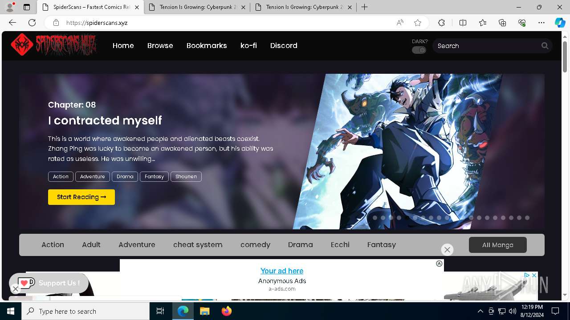This screenshot has width=570, height=320.
Task: Open the ko-fi link in navigation
Action: click(x=248, y=45)
